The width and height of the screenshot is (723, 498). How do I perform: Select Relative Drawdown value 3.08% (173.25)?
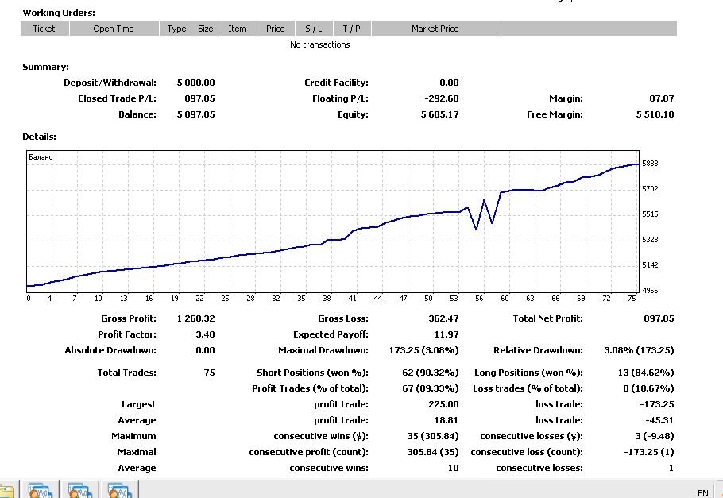639,350
